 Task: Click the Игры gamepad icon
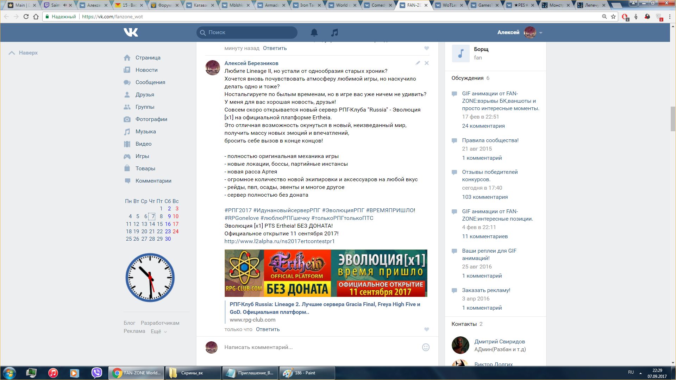point(127,156)
